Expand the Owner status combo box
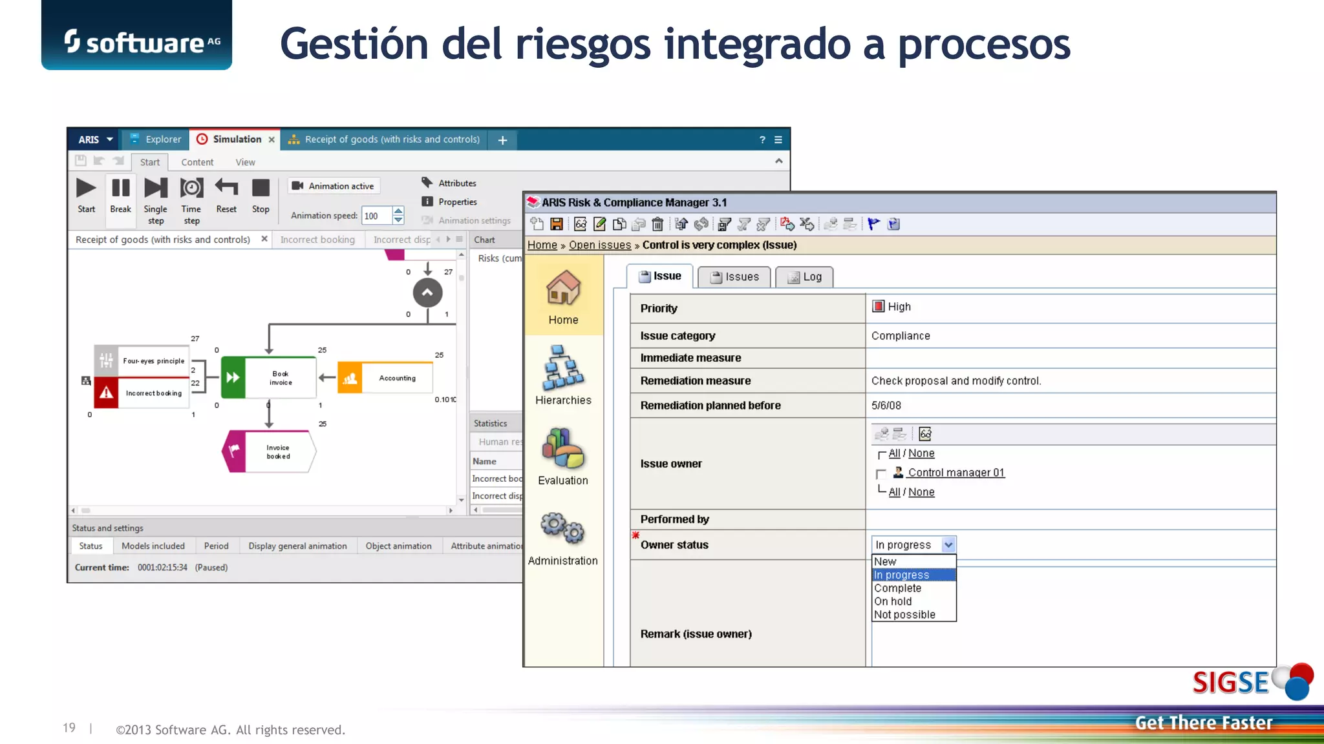 pos(948,545)
